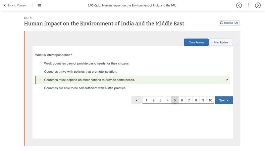Select the 'Countries thrive with policies' radio option
265x151 pixels.
(40, 72)
